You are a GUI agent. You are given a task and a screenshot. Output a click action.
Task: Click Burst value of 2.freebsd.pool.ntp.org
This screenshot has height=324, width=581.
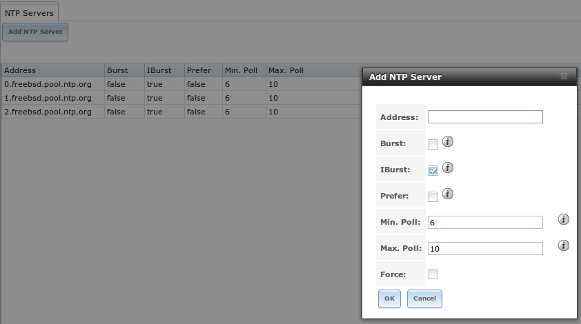click(x=116, y=112)
